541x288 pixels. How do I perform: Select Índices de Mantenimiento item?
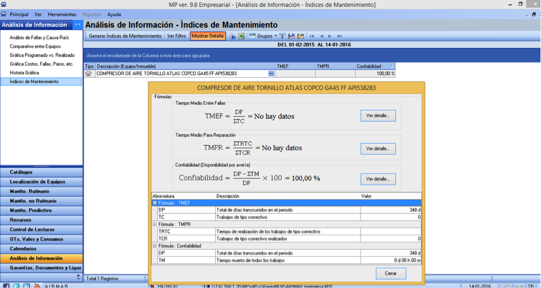tap(41, 82)
